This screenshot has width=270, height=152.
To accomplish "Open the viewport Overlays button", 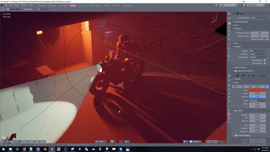I will (x=195, y=142).
